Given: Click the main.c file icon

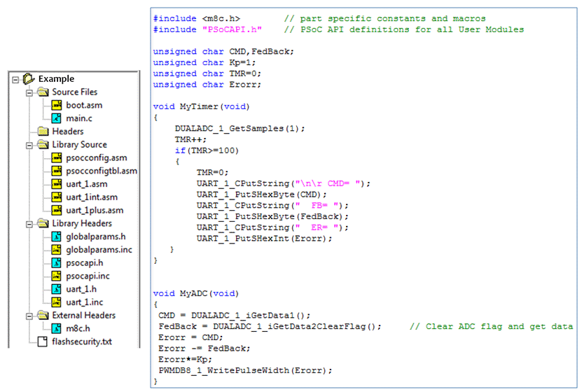Looking at the screenshot, I should click(x=57, y=118).
